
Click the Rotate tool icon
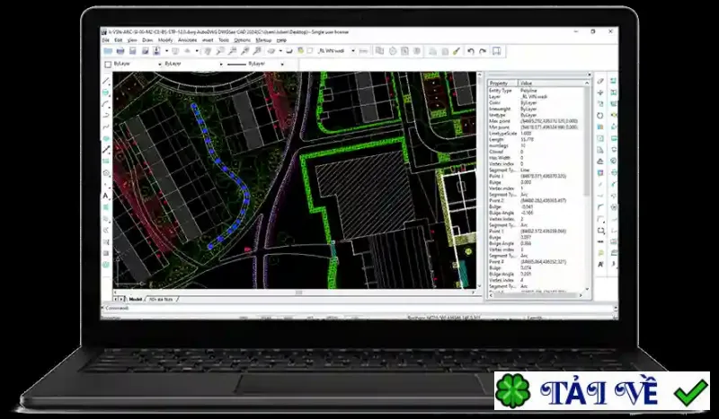[600, 116]
